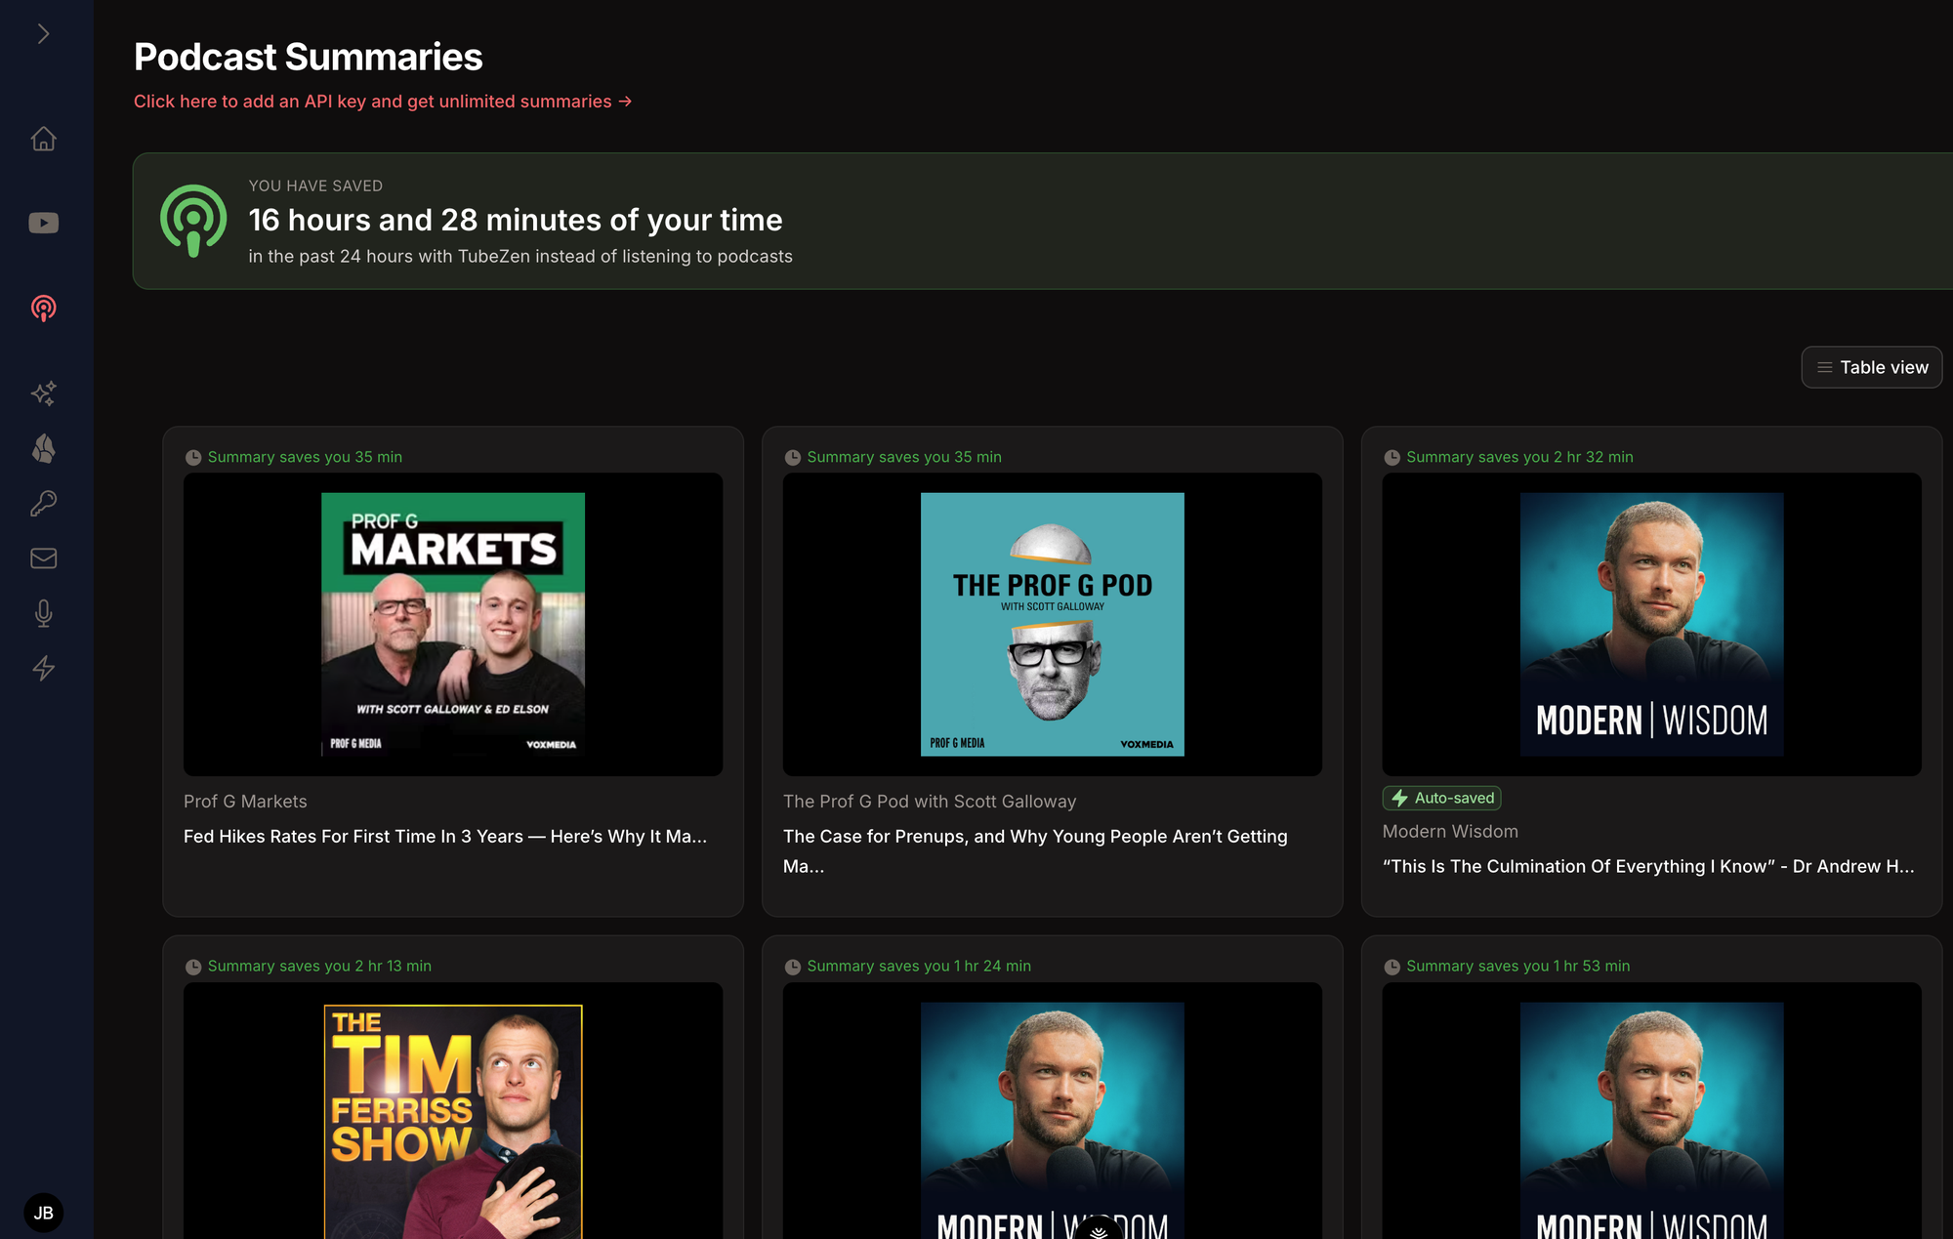Expand the sidebar with the chevron arrow
Screen dimensions: 1953x1239
pyautogui.click(x=43, y=34)
